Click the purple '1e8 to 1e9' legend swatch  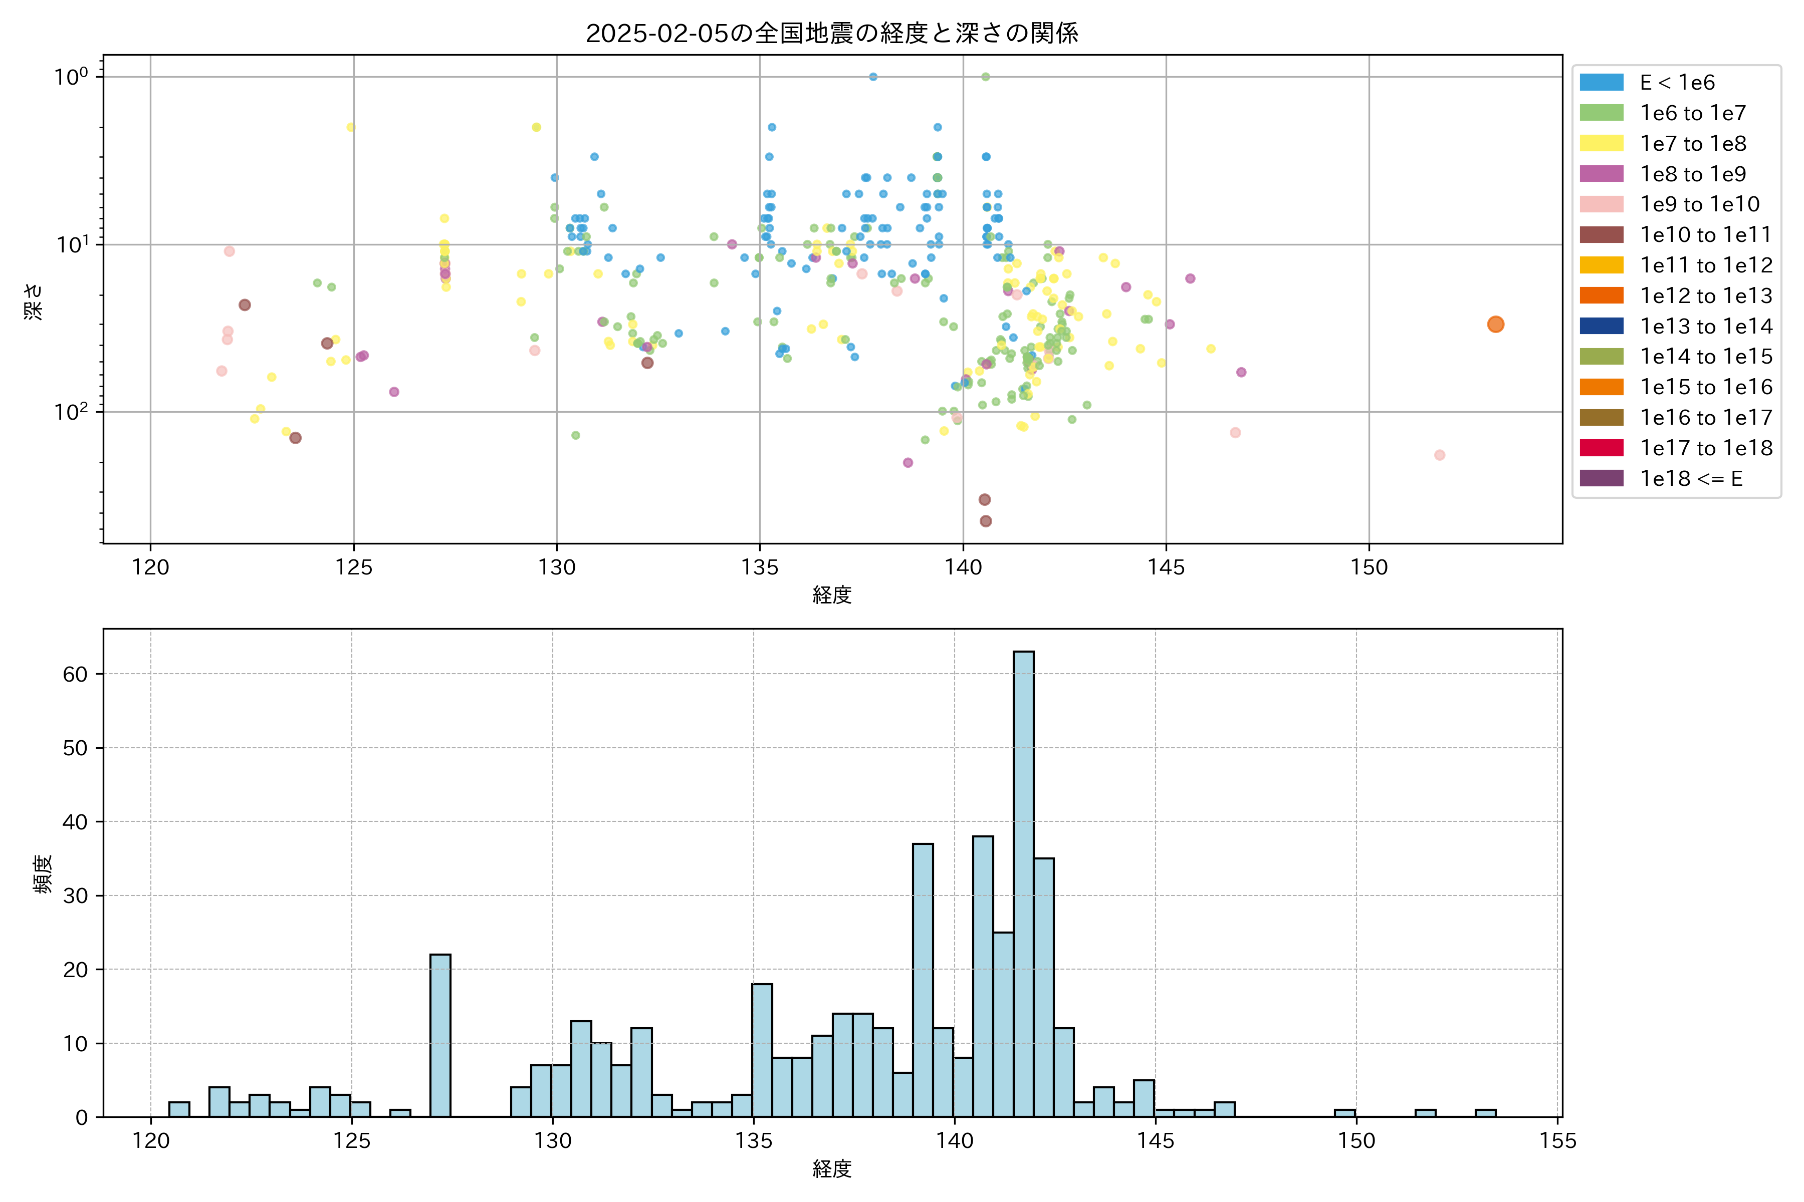[1601, 174]
